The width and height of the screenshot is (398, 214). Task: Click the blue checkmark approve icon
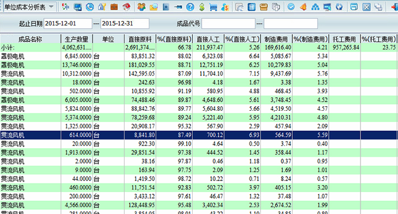click(291, 7)
